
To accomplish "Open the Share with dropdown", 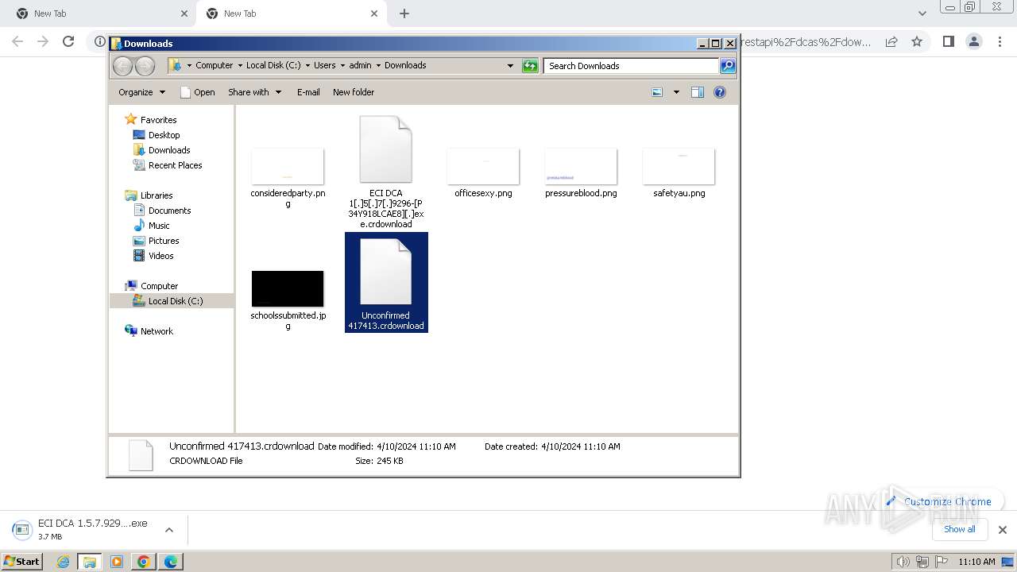I will pos(254,92).
